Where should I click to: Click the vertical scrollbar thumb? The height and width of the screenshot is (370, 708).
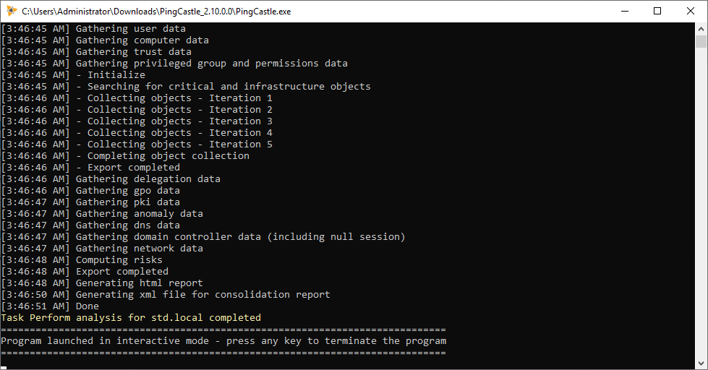[701, 41]
